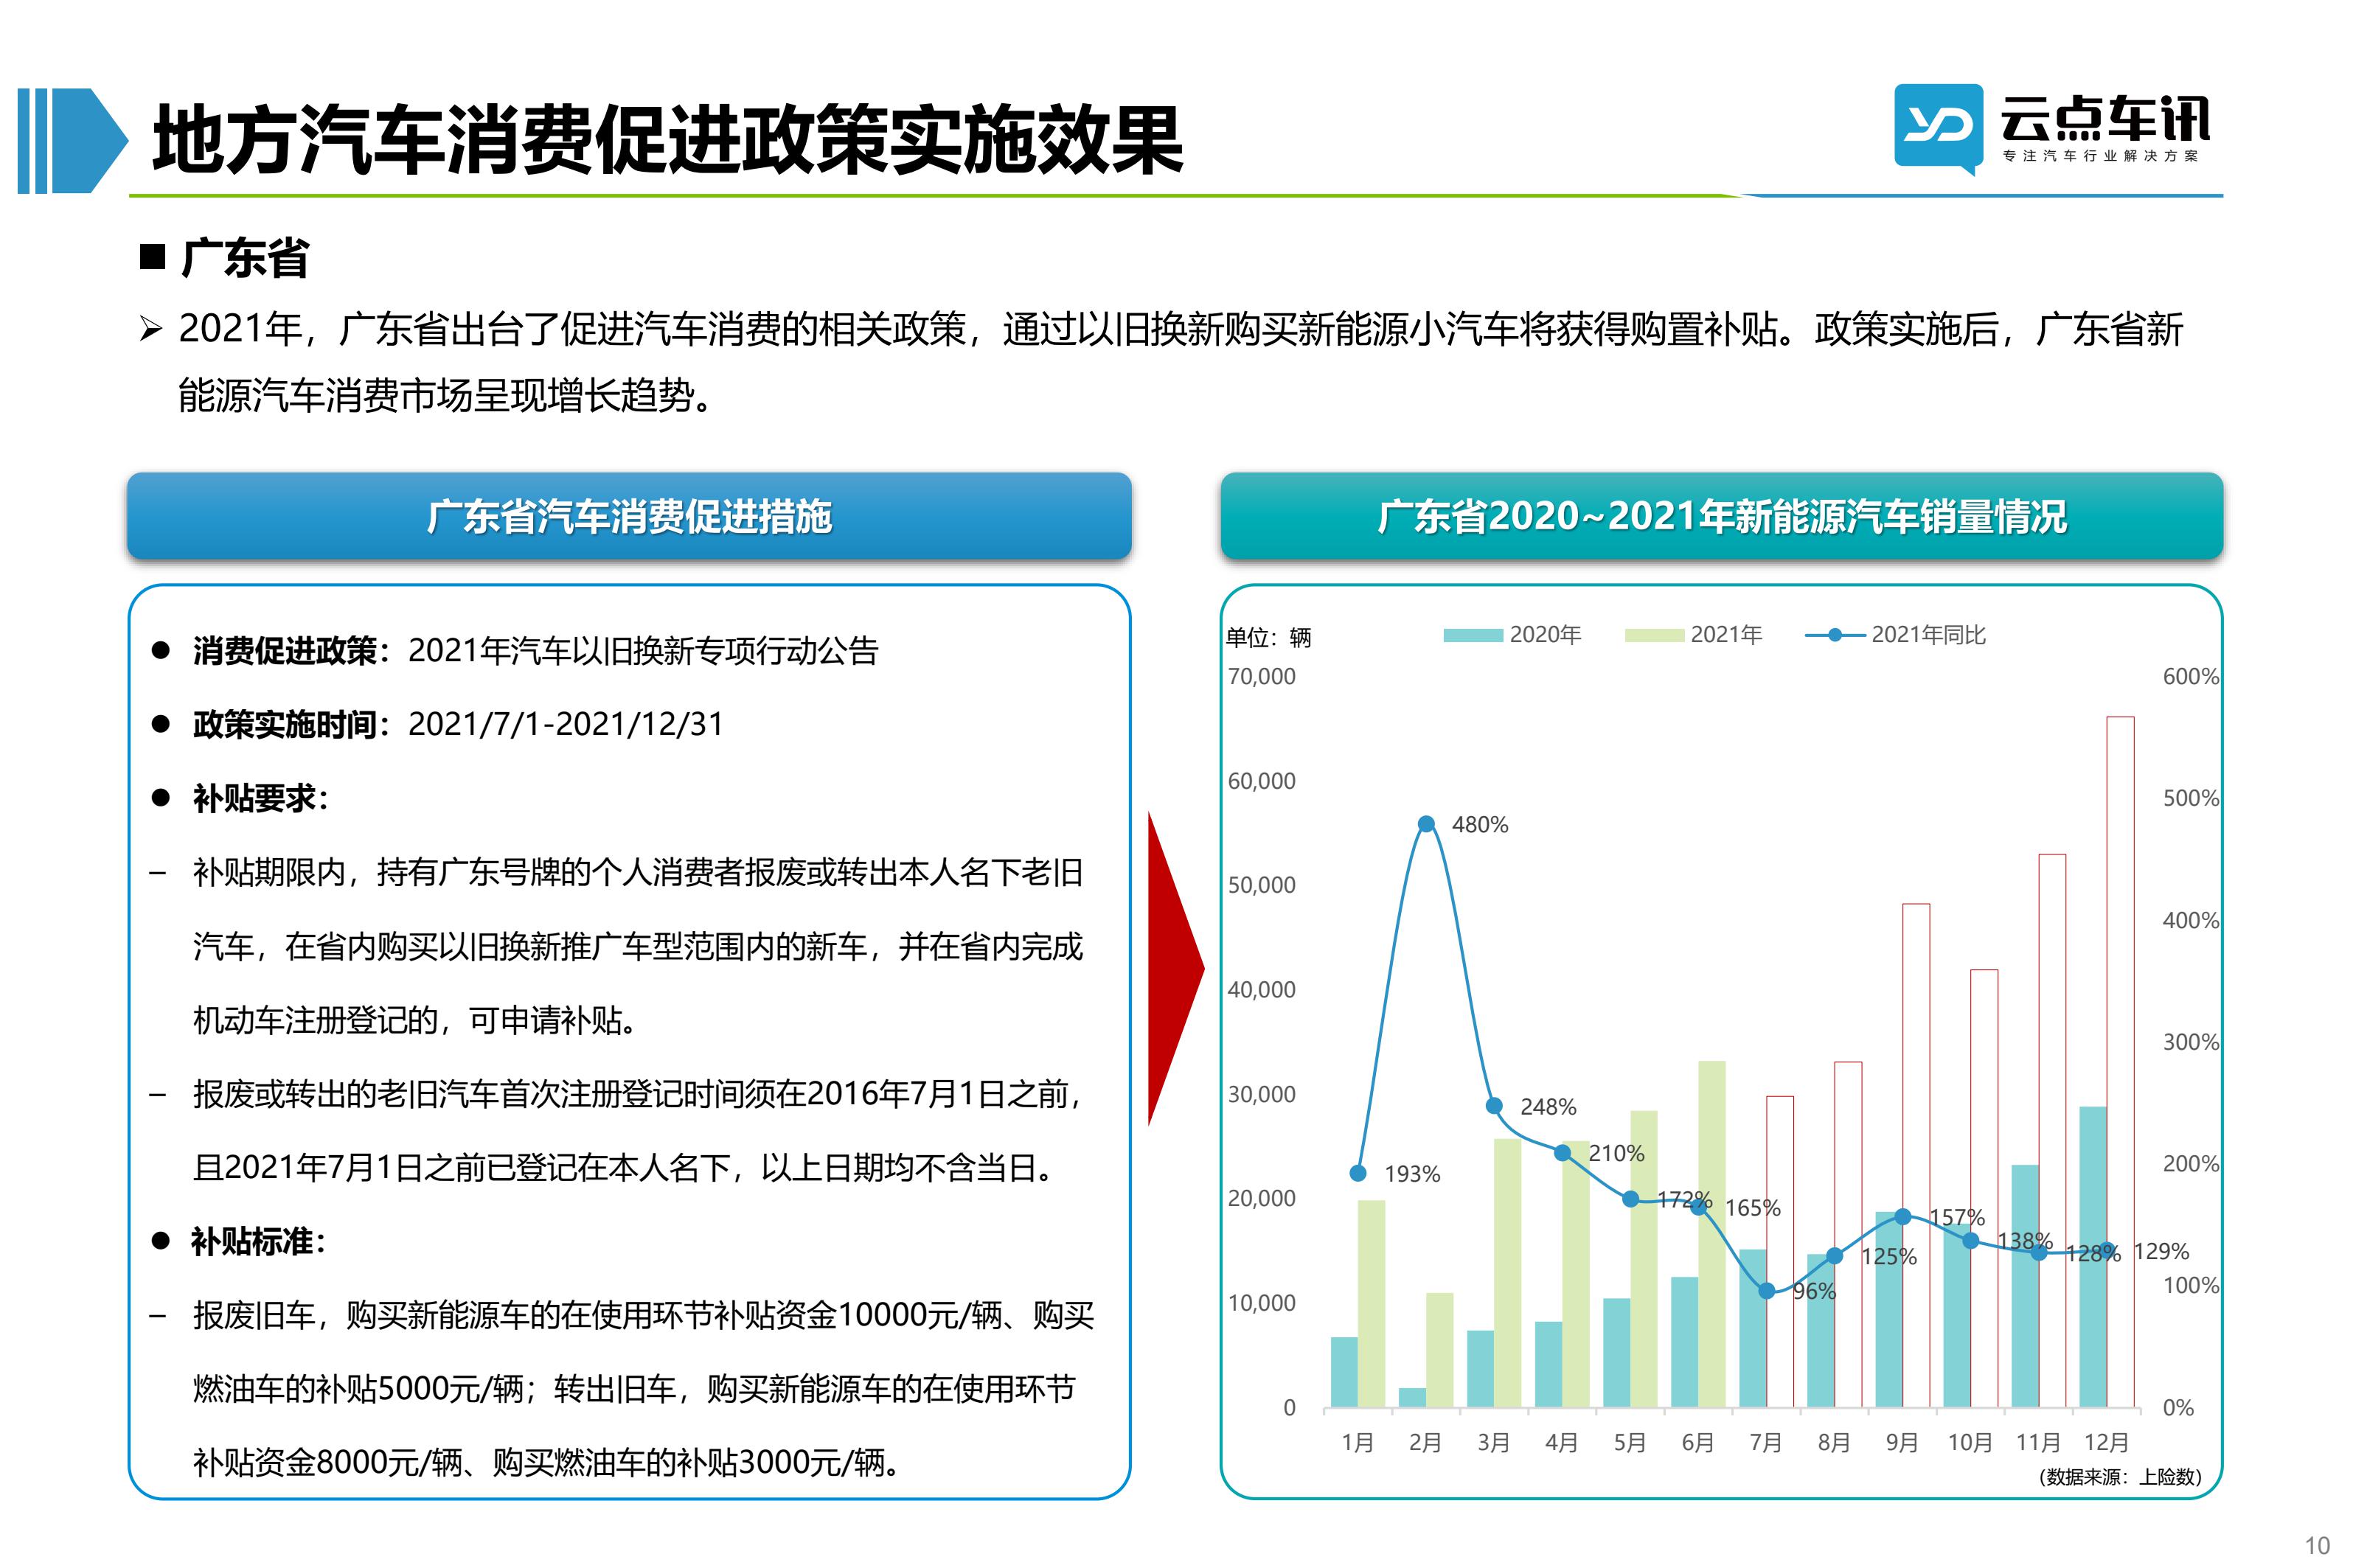The height and width of the screenshot is (1568, 2353).
Task: Click the June 2021 green bar
Action: pyautogui.click(x=1711, y=1234)
